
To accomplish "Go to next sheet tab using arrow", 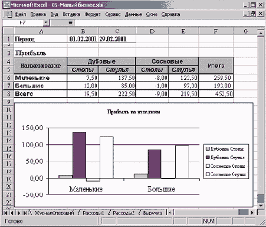I will [19, 213].
